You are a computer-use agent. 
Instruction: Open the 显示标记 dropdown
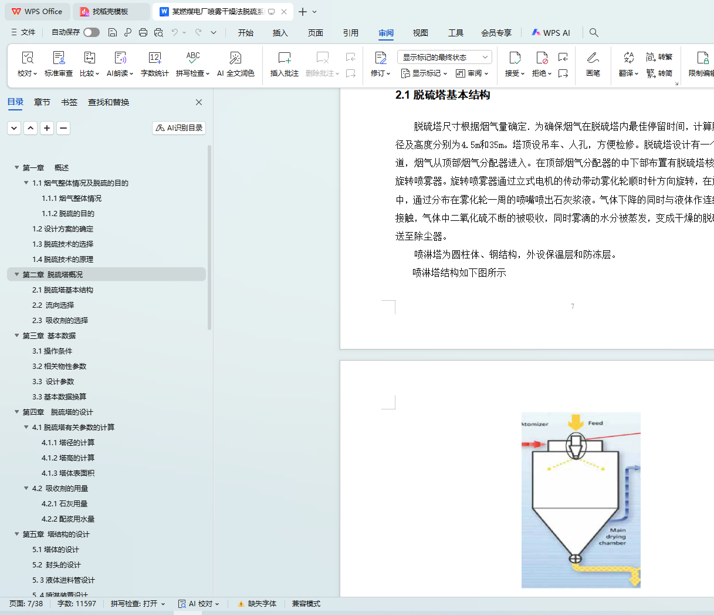[424, 73]
